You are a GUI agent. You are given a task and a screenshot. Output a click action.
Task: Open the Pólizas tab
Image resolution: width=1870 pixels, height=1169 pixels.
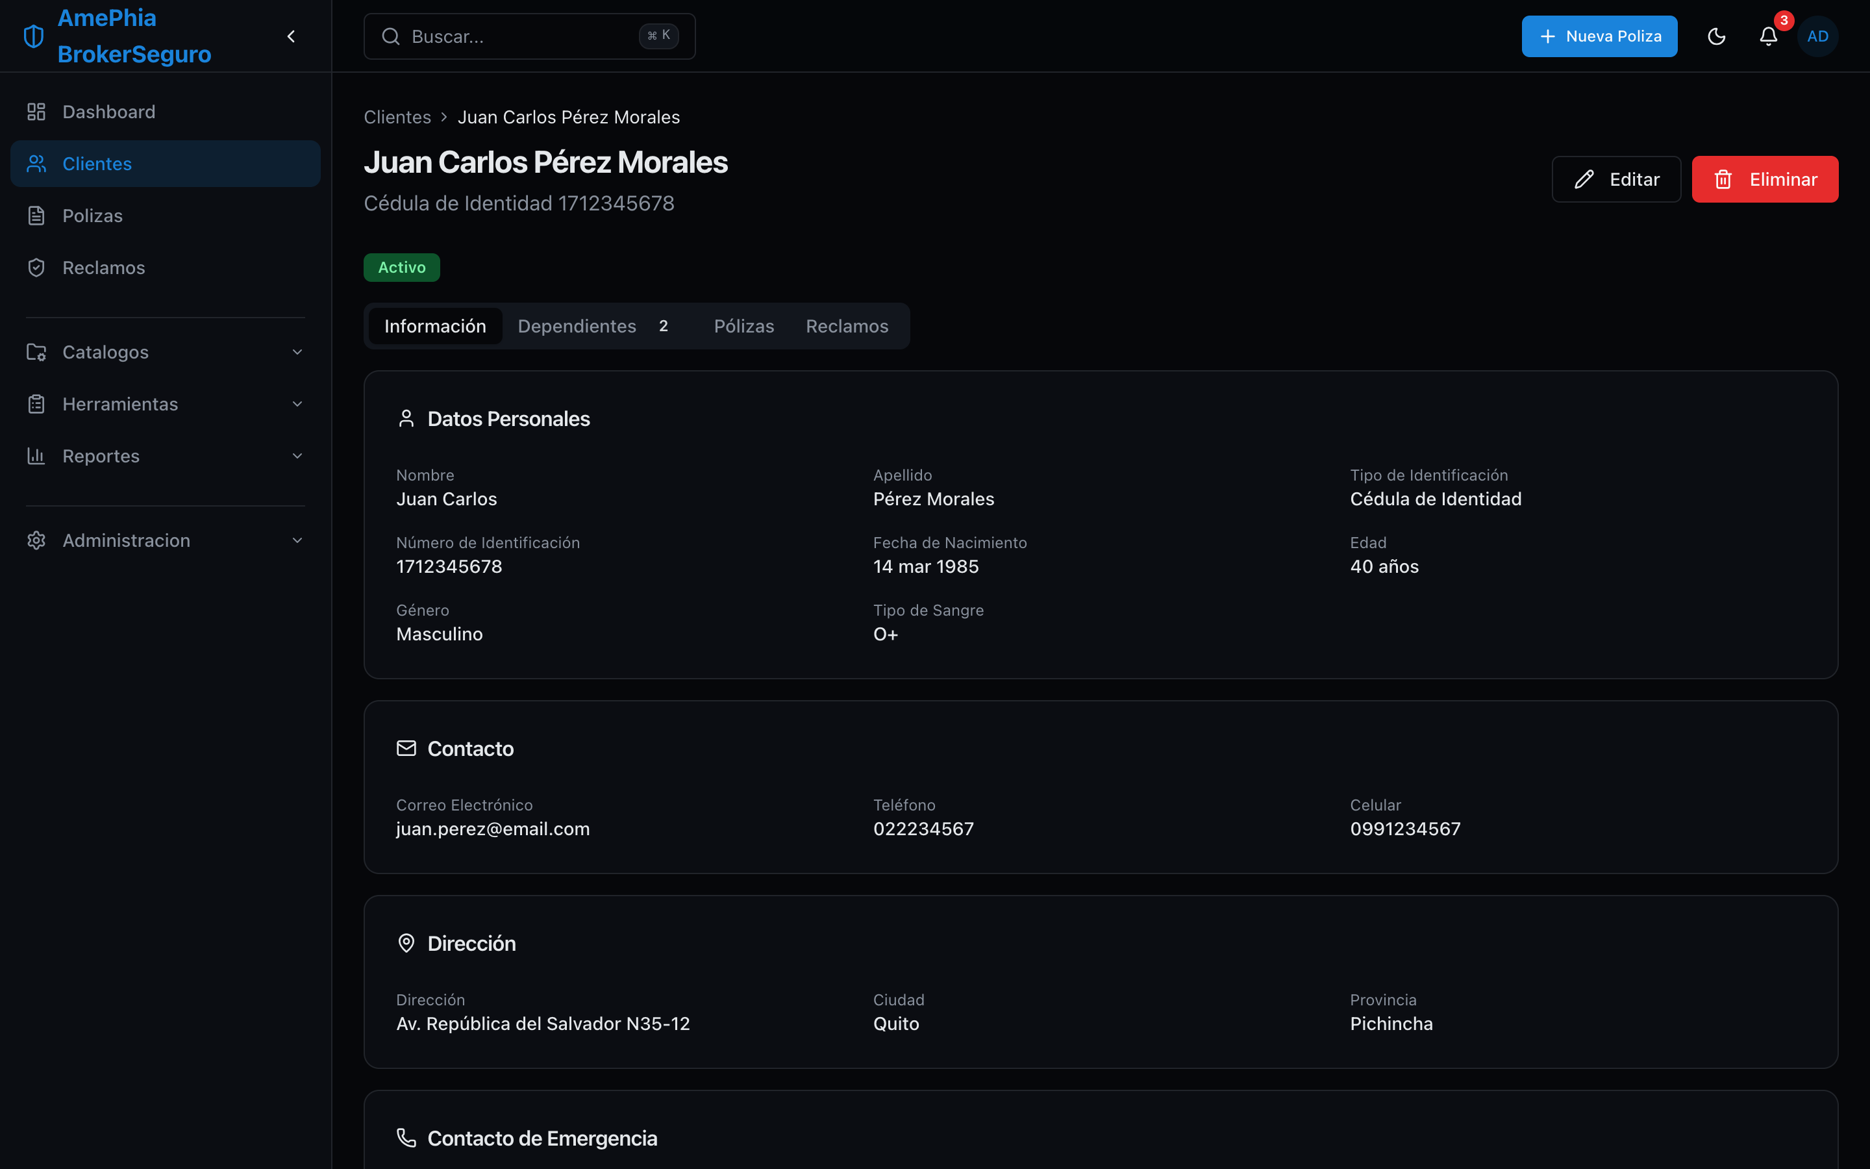click(744, 326)
